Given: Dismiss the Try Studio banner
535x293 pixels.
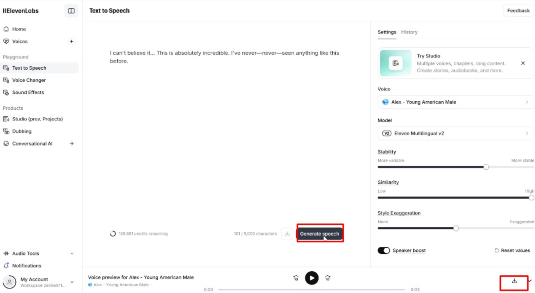Looking at the screenshot, I should point(523,63).
